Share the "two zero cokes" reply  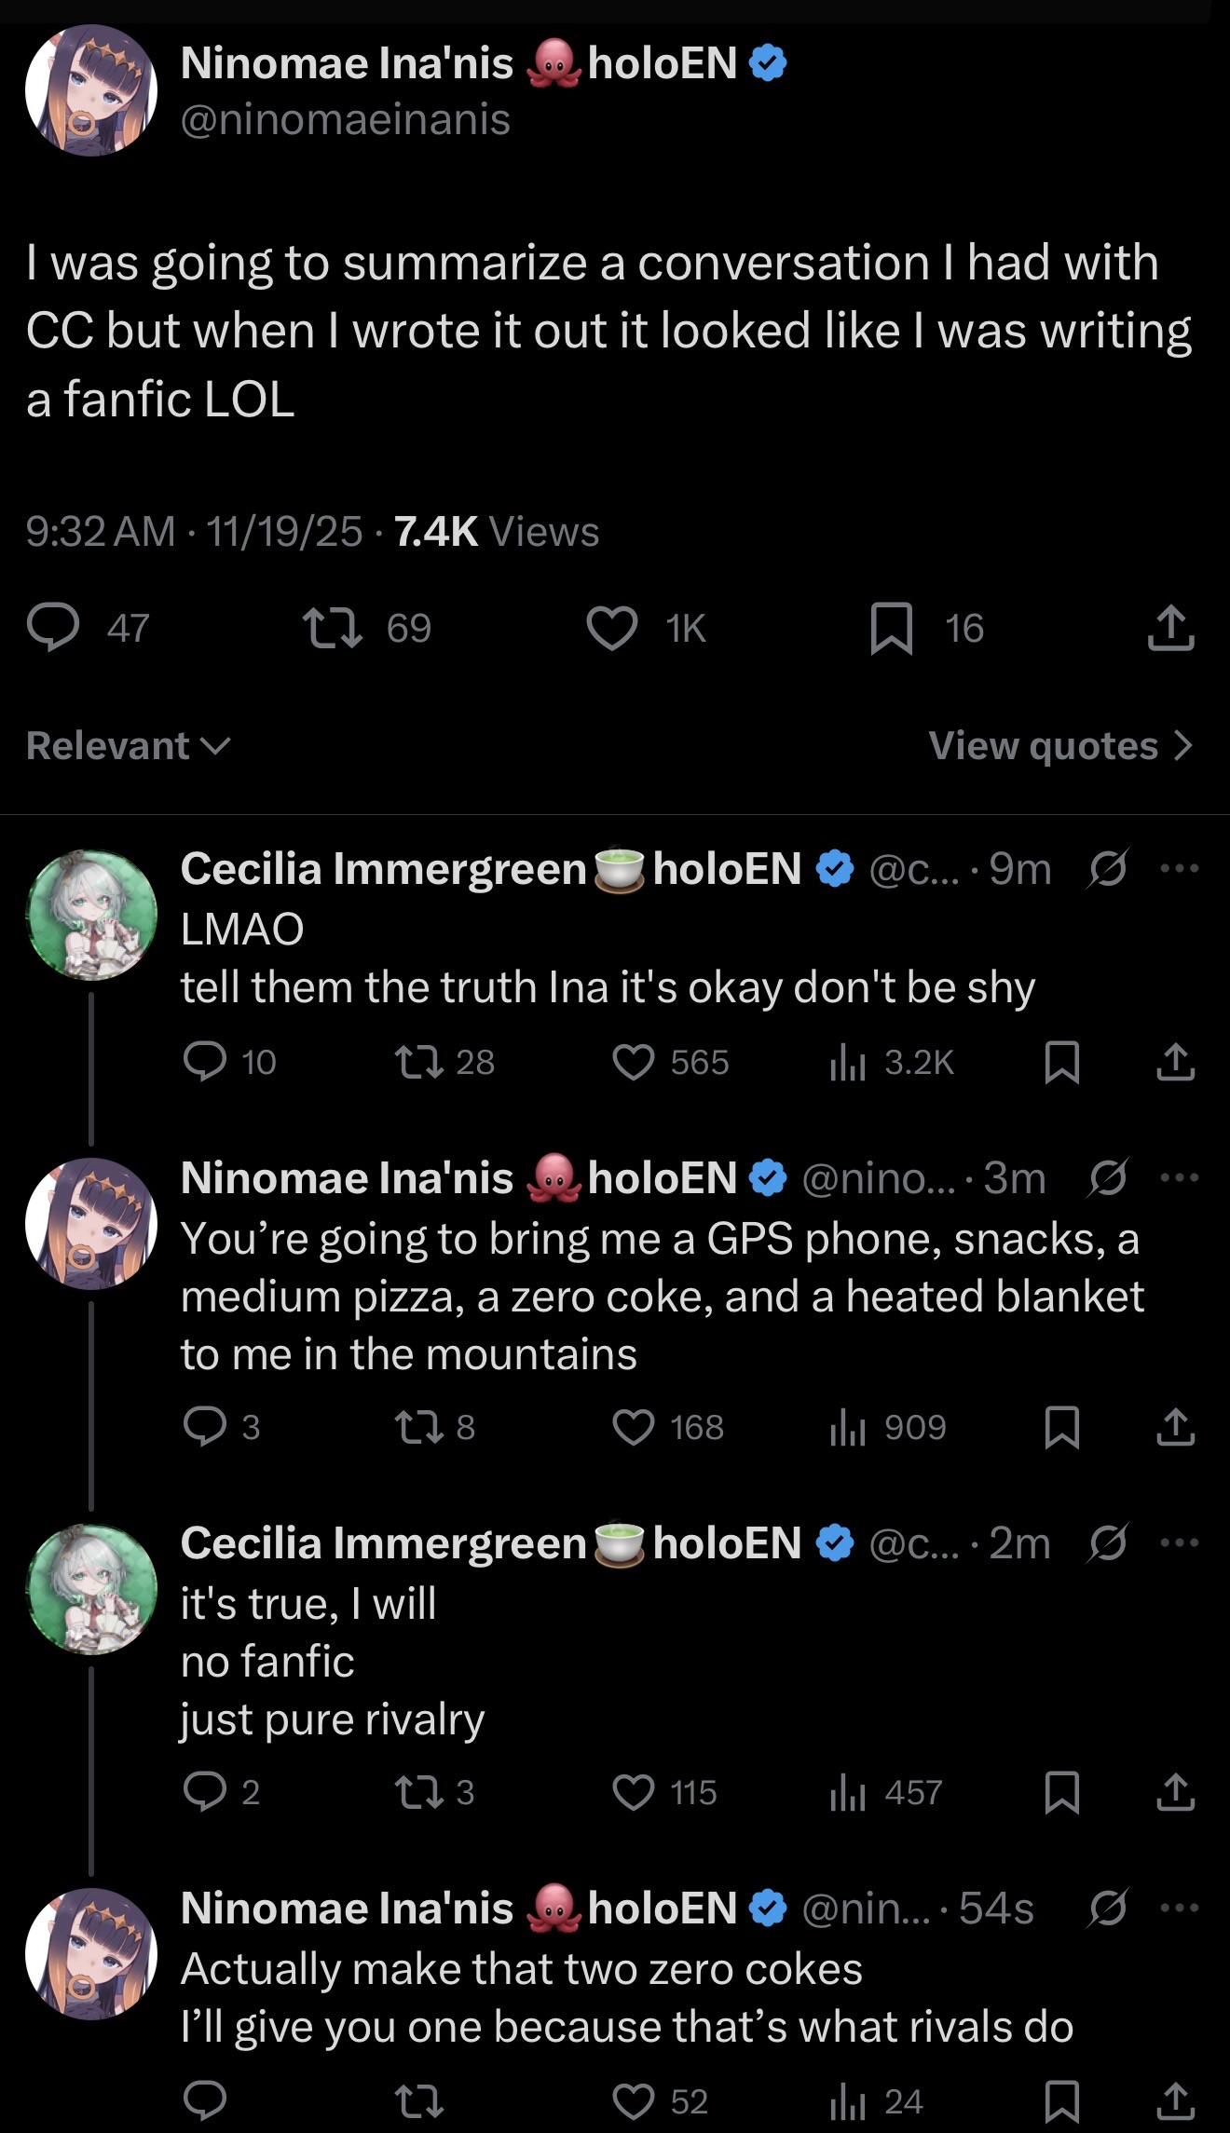pos(1175,2101)
